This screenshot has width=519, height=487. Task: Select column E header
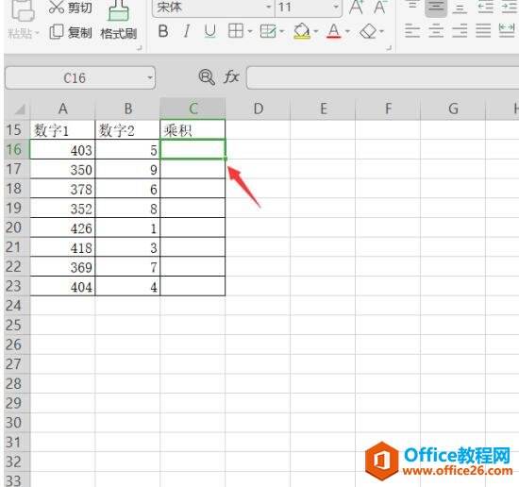point(323,109)
